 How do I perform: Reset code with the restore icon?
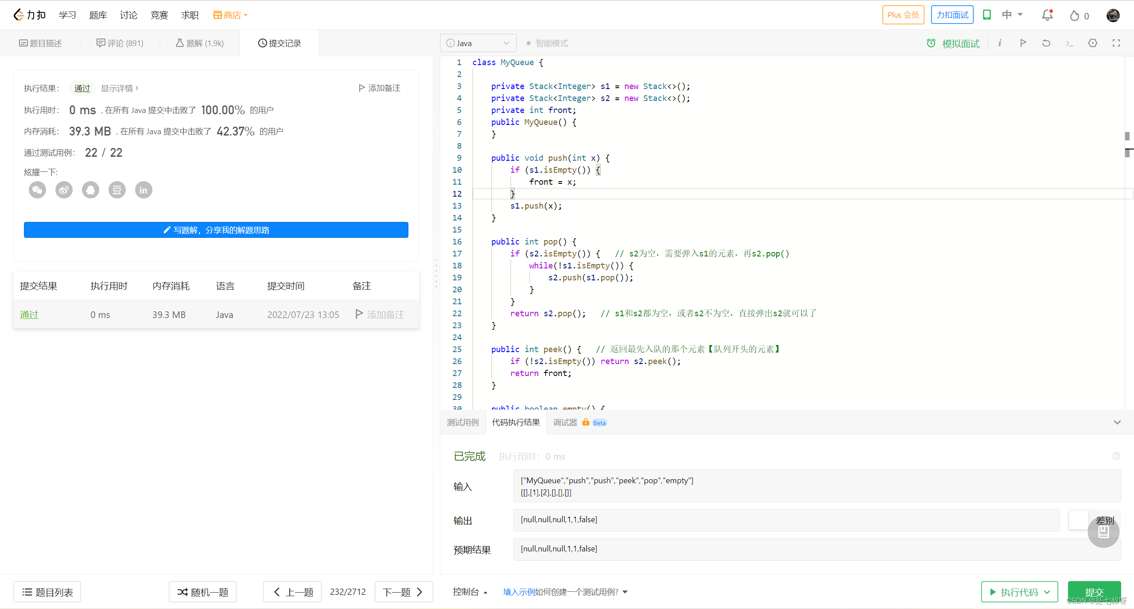click(x=1046, y=43)
